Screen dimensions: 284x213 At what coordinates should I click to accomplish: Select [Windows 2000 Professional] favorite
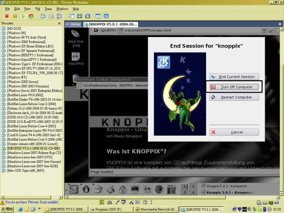[26, 42]
